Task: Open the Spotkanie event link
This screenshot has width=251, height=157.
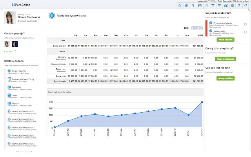Action: click(x=16, y=87)
